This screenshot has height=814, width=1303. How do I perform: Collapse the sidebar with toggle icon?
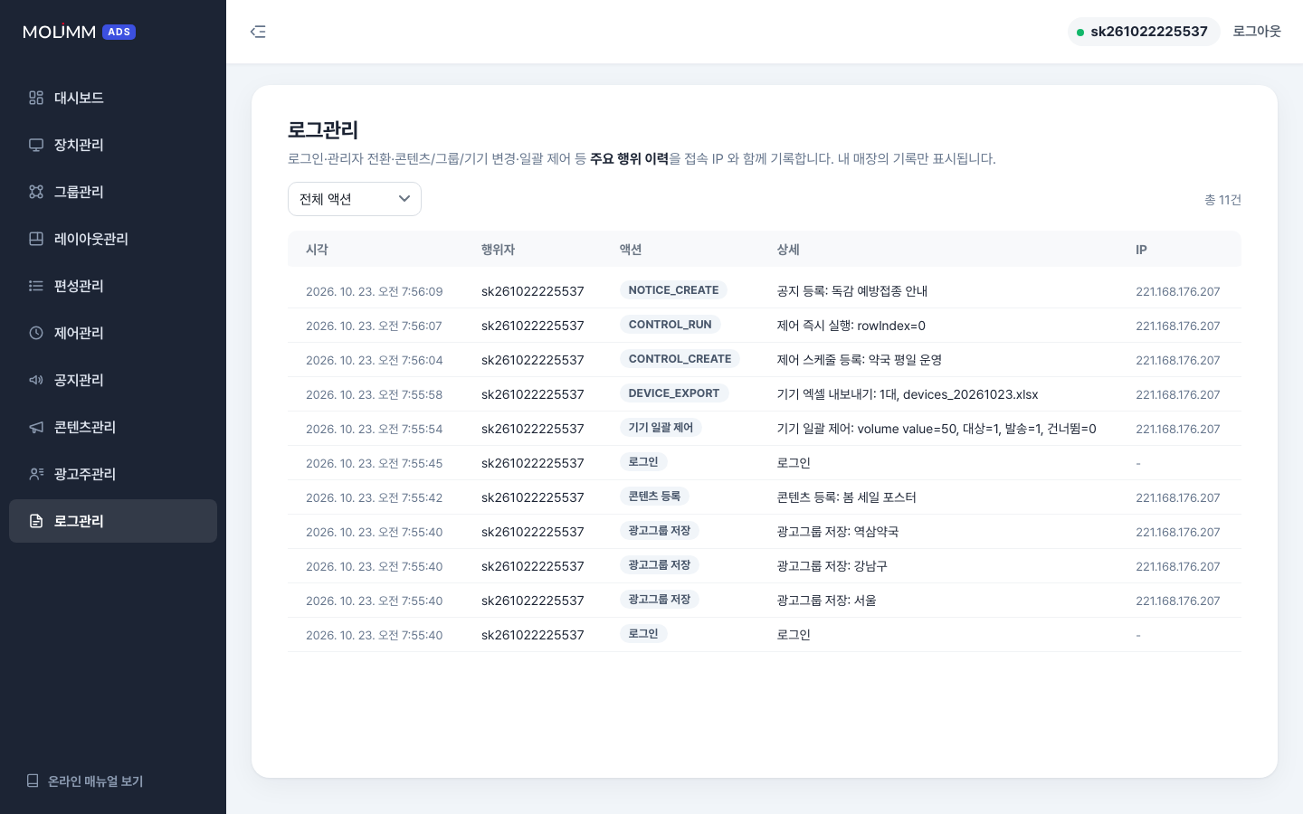click(258, 32)
